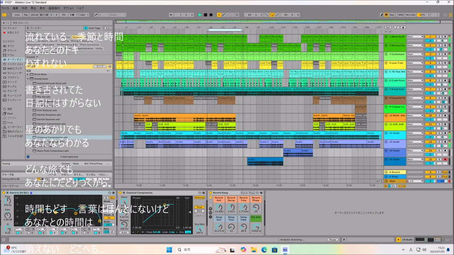Open track 2 Bouncy Cas output routing dropdown
Image resolution: width=454 pixels, height=255 pixels.
click(415, 45)
